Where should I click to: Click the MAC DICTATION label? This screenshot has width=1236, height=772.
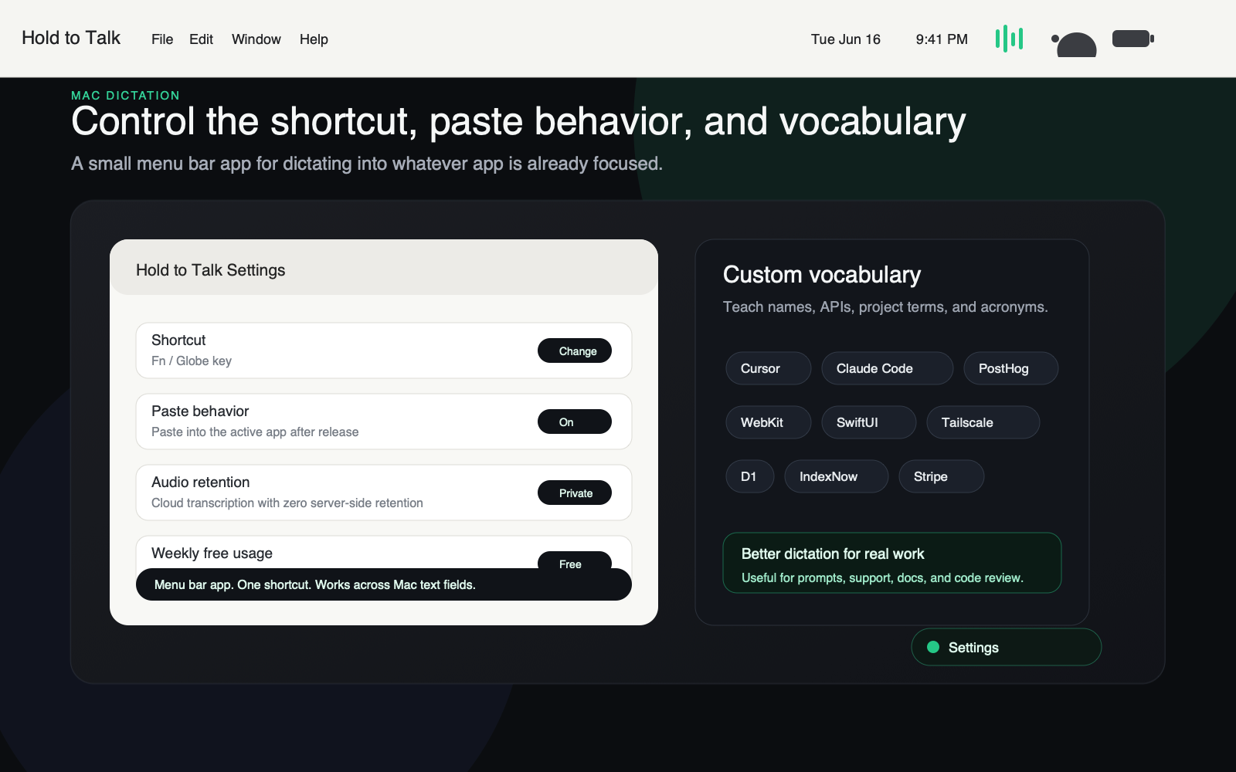(125, 96)
